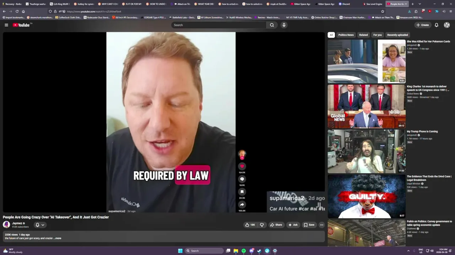Viewport: 455px width, 255px height.
Task: Dislike the video with thumbs down
Action: 262,225
